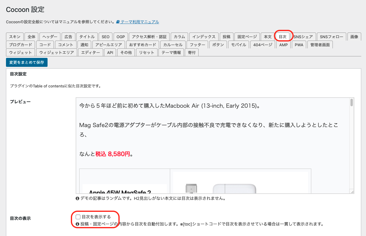Select the API tab

(x=110, y=53)
